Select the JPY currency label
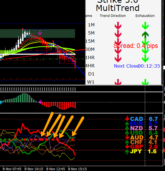 tap(136, 151)
